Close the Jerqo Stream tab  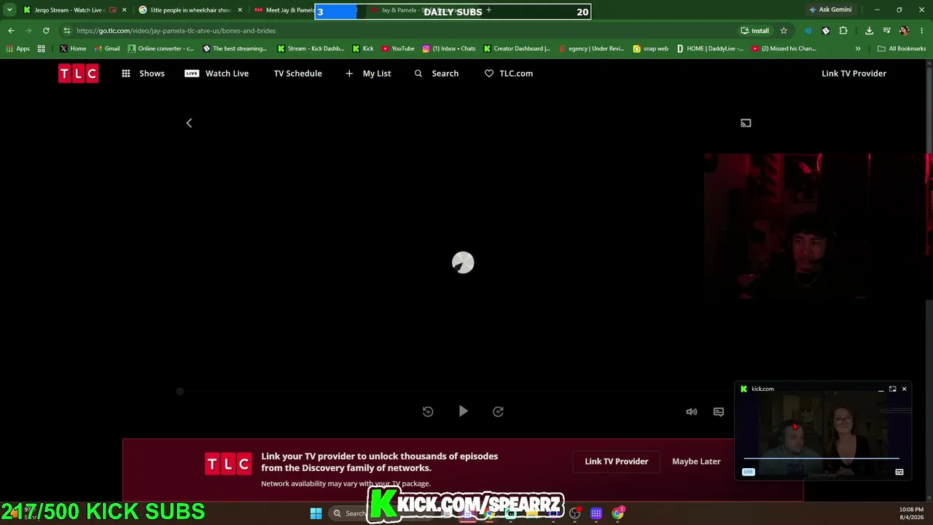pyautogui.click(x=124, y=10)
